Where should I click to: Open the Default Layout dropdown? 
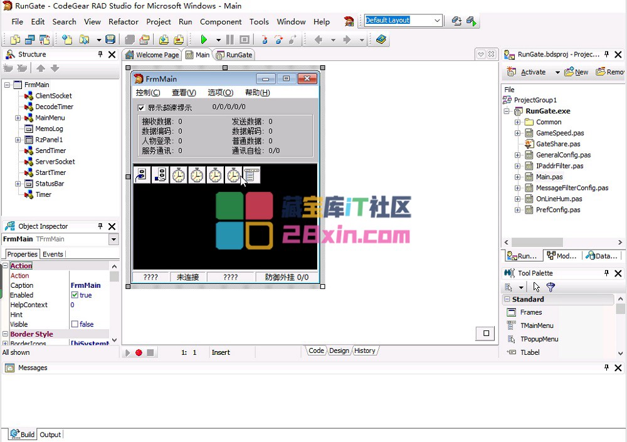[x=437, y=21]
